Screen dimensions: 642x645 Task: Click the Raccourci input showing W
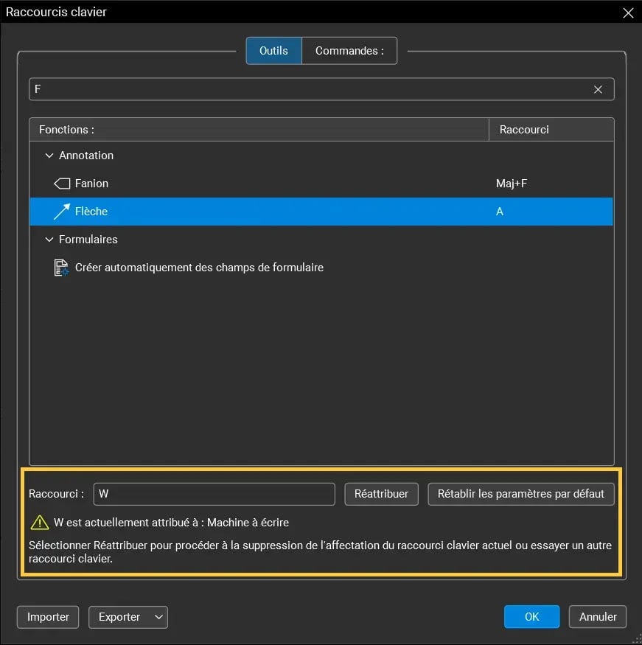coord(214,494)
